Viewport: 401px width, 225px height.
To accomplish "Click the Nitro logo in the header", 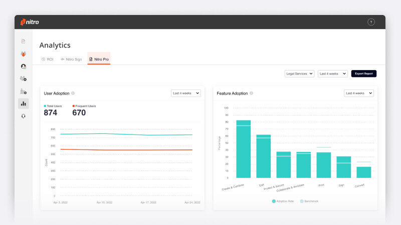I will click(x=30, y=22).
